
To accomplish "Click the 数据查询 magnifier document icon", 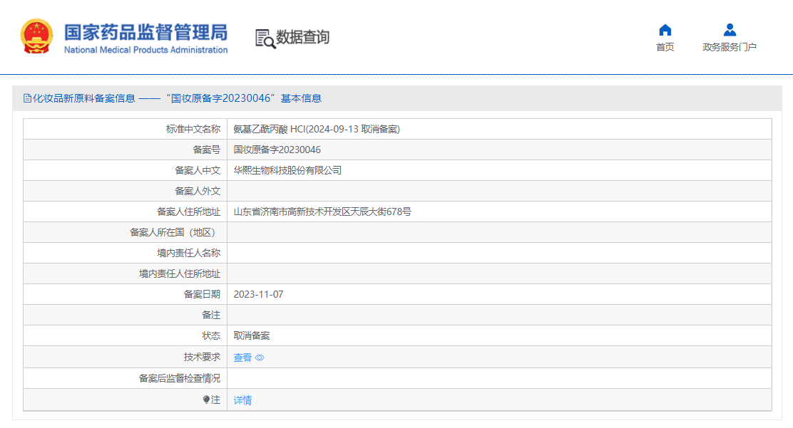I will (265, 38).
